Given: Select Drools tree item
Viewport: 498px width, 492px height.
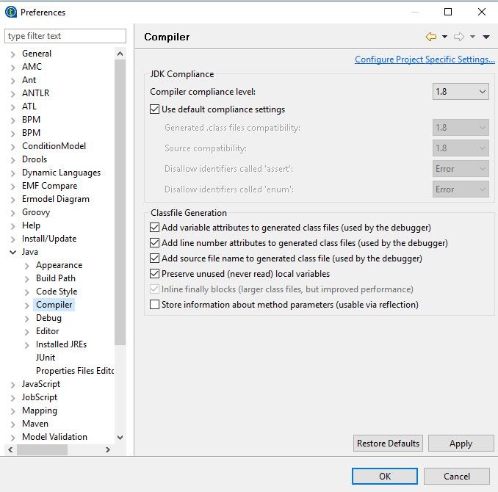Looking at the screenshot, I should coord(35,159).
